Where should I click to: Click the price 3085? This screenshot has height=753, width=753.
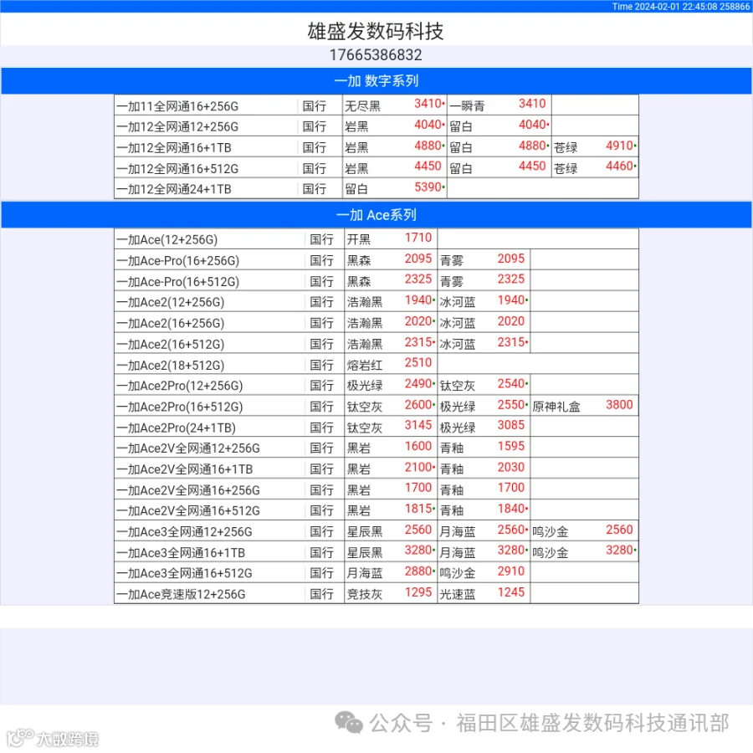tap(511, 425)
